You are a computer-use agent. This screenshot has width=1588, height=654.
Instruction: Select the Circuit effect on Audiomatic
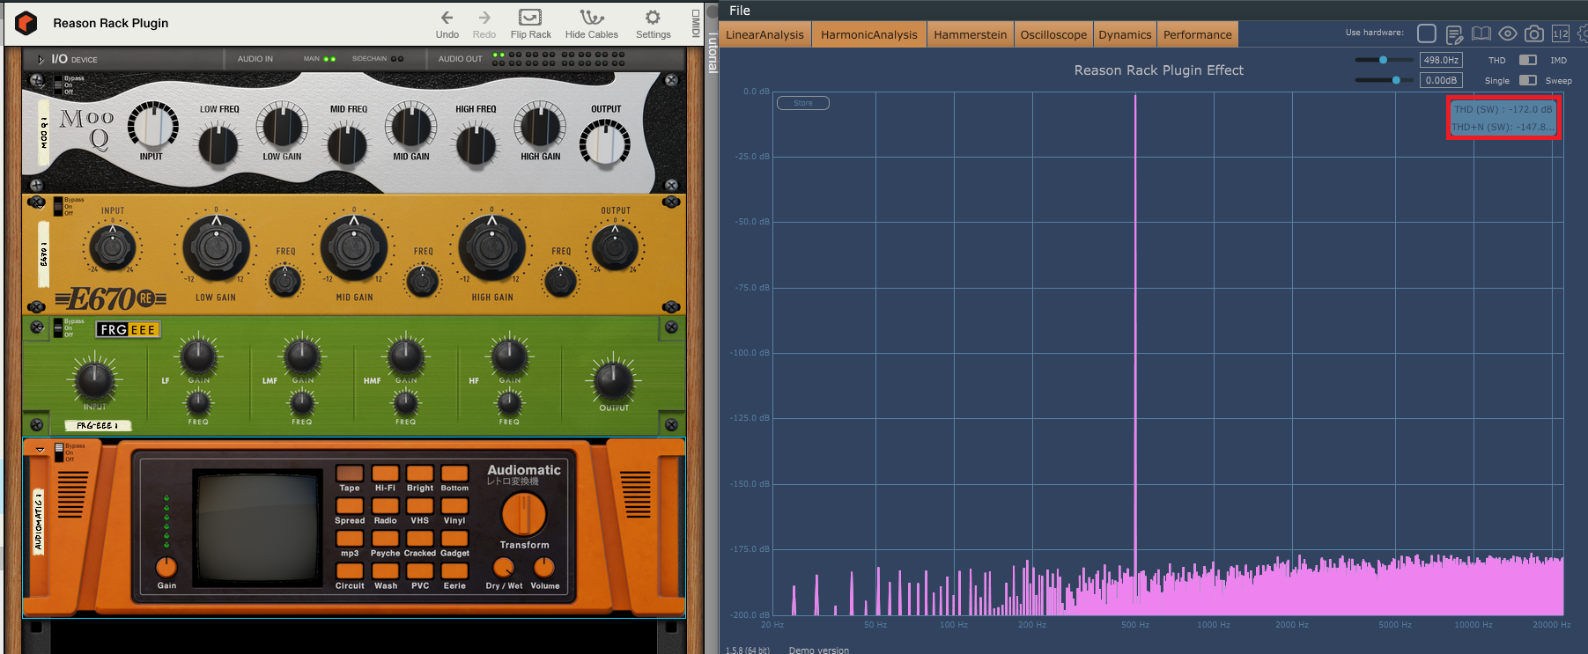[350, 571]
